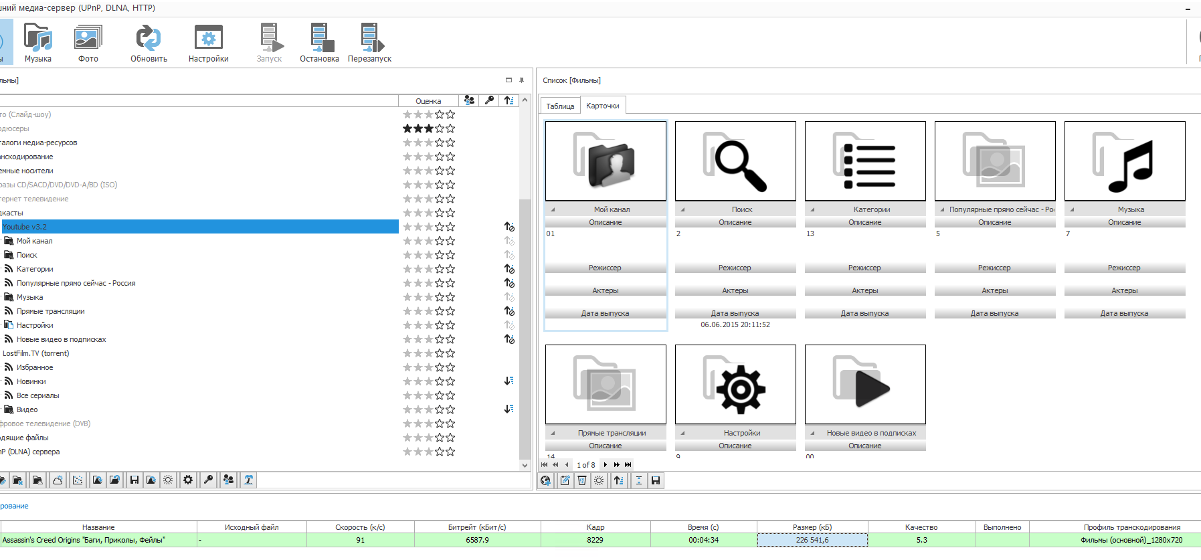The image size is (1201, 560).
Task: Go to the next card page
Action: 606,464
